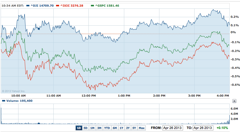The height and width of the screenshot is (132, 240).
Task: Show the Max time range
Action: [142, 128]
